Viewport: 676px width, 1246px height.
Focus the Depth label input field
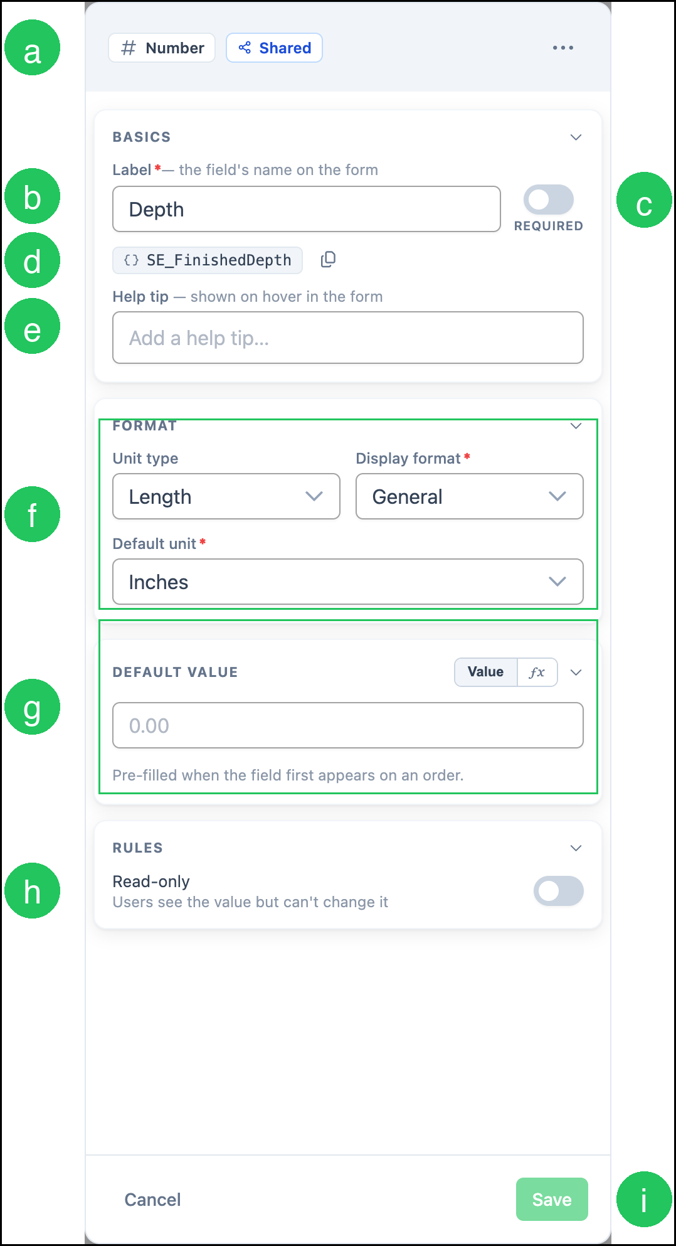point(307,209)
